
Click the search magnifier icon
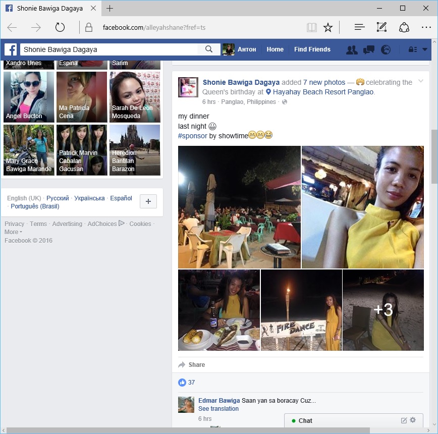209,49
